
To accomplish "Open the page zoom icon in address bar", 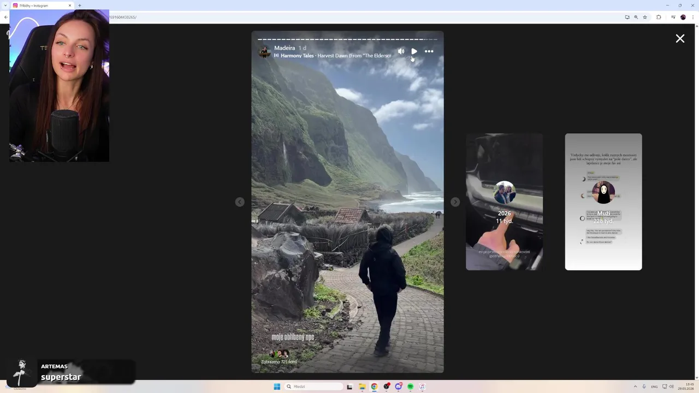I will pyautogui.click(x=636, y=17).
